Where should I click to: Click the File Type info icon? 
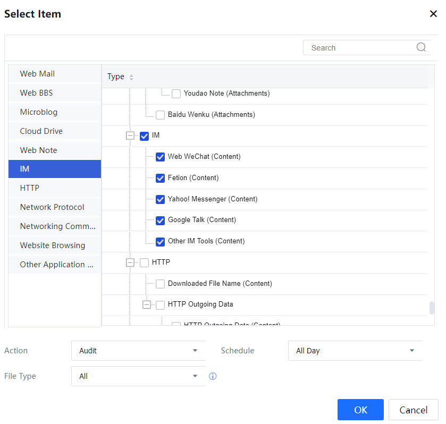[213, 376]
